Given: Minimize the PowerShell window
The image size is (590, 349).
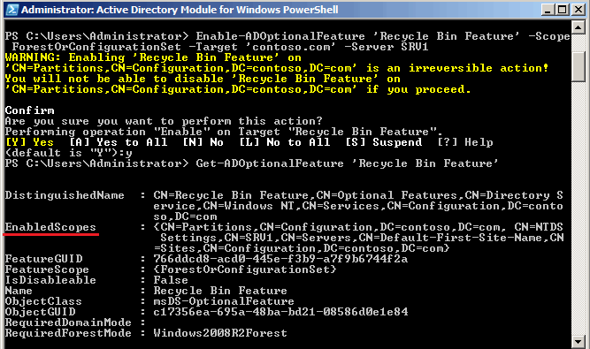Looking at the screenshot, I should tap(548, 10).
